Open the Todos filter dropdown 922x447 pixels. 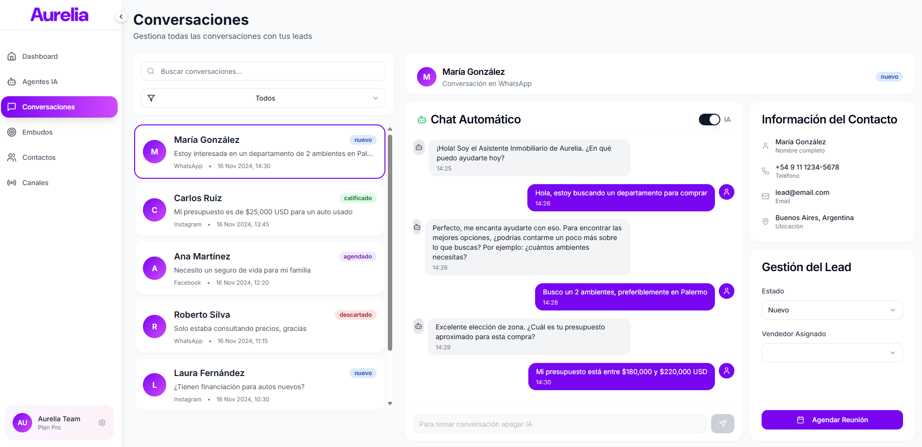(x=263, y=98)
